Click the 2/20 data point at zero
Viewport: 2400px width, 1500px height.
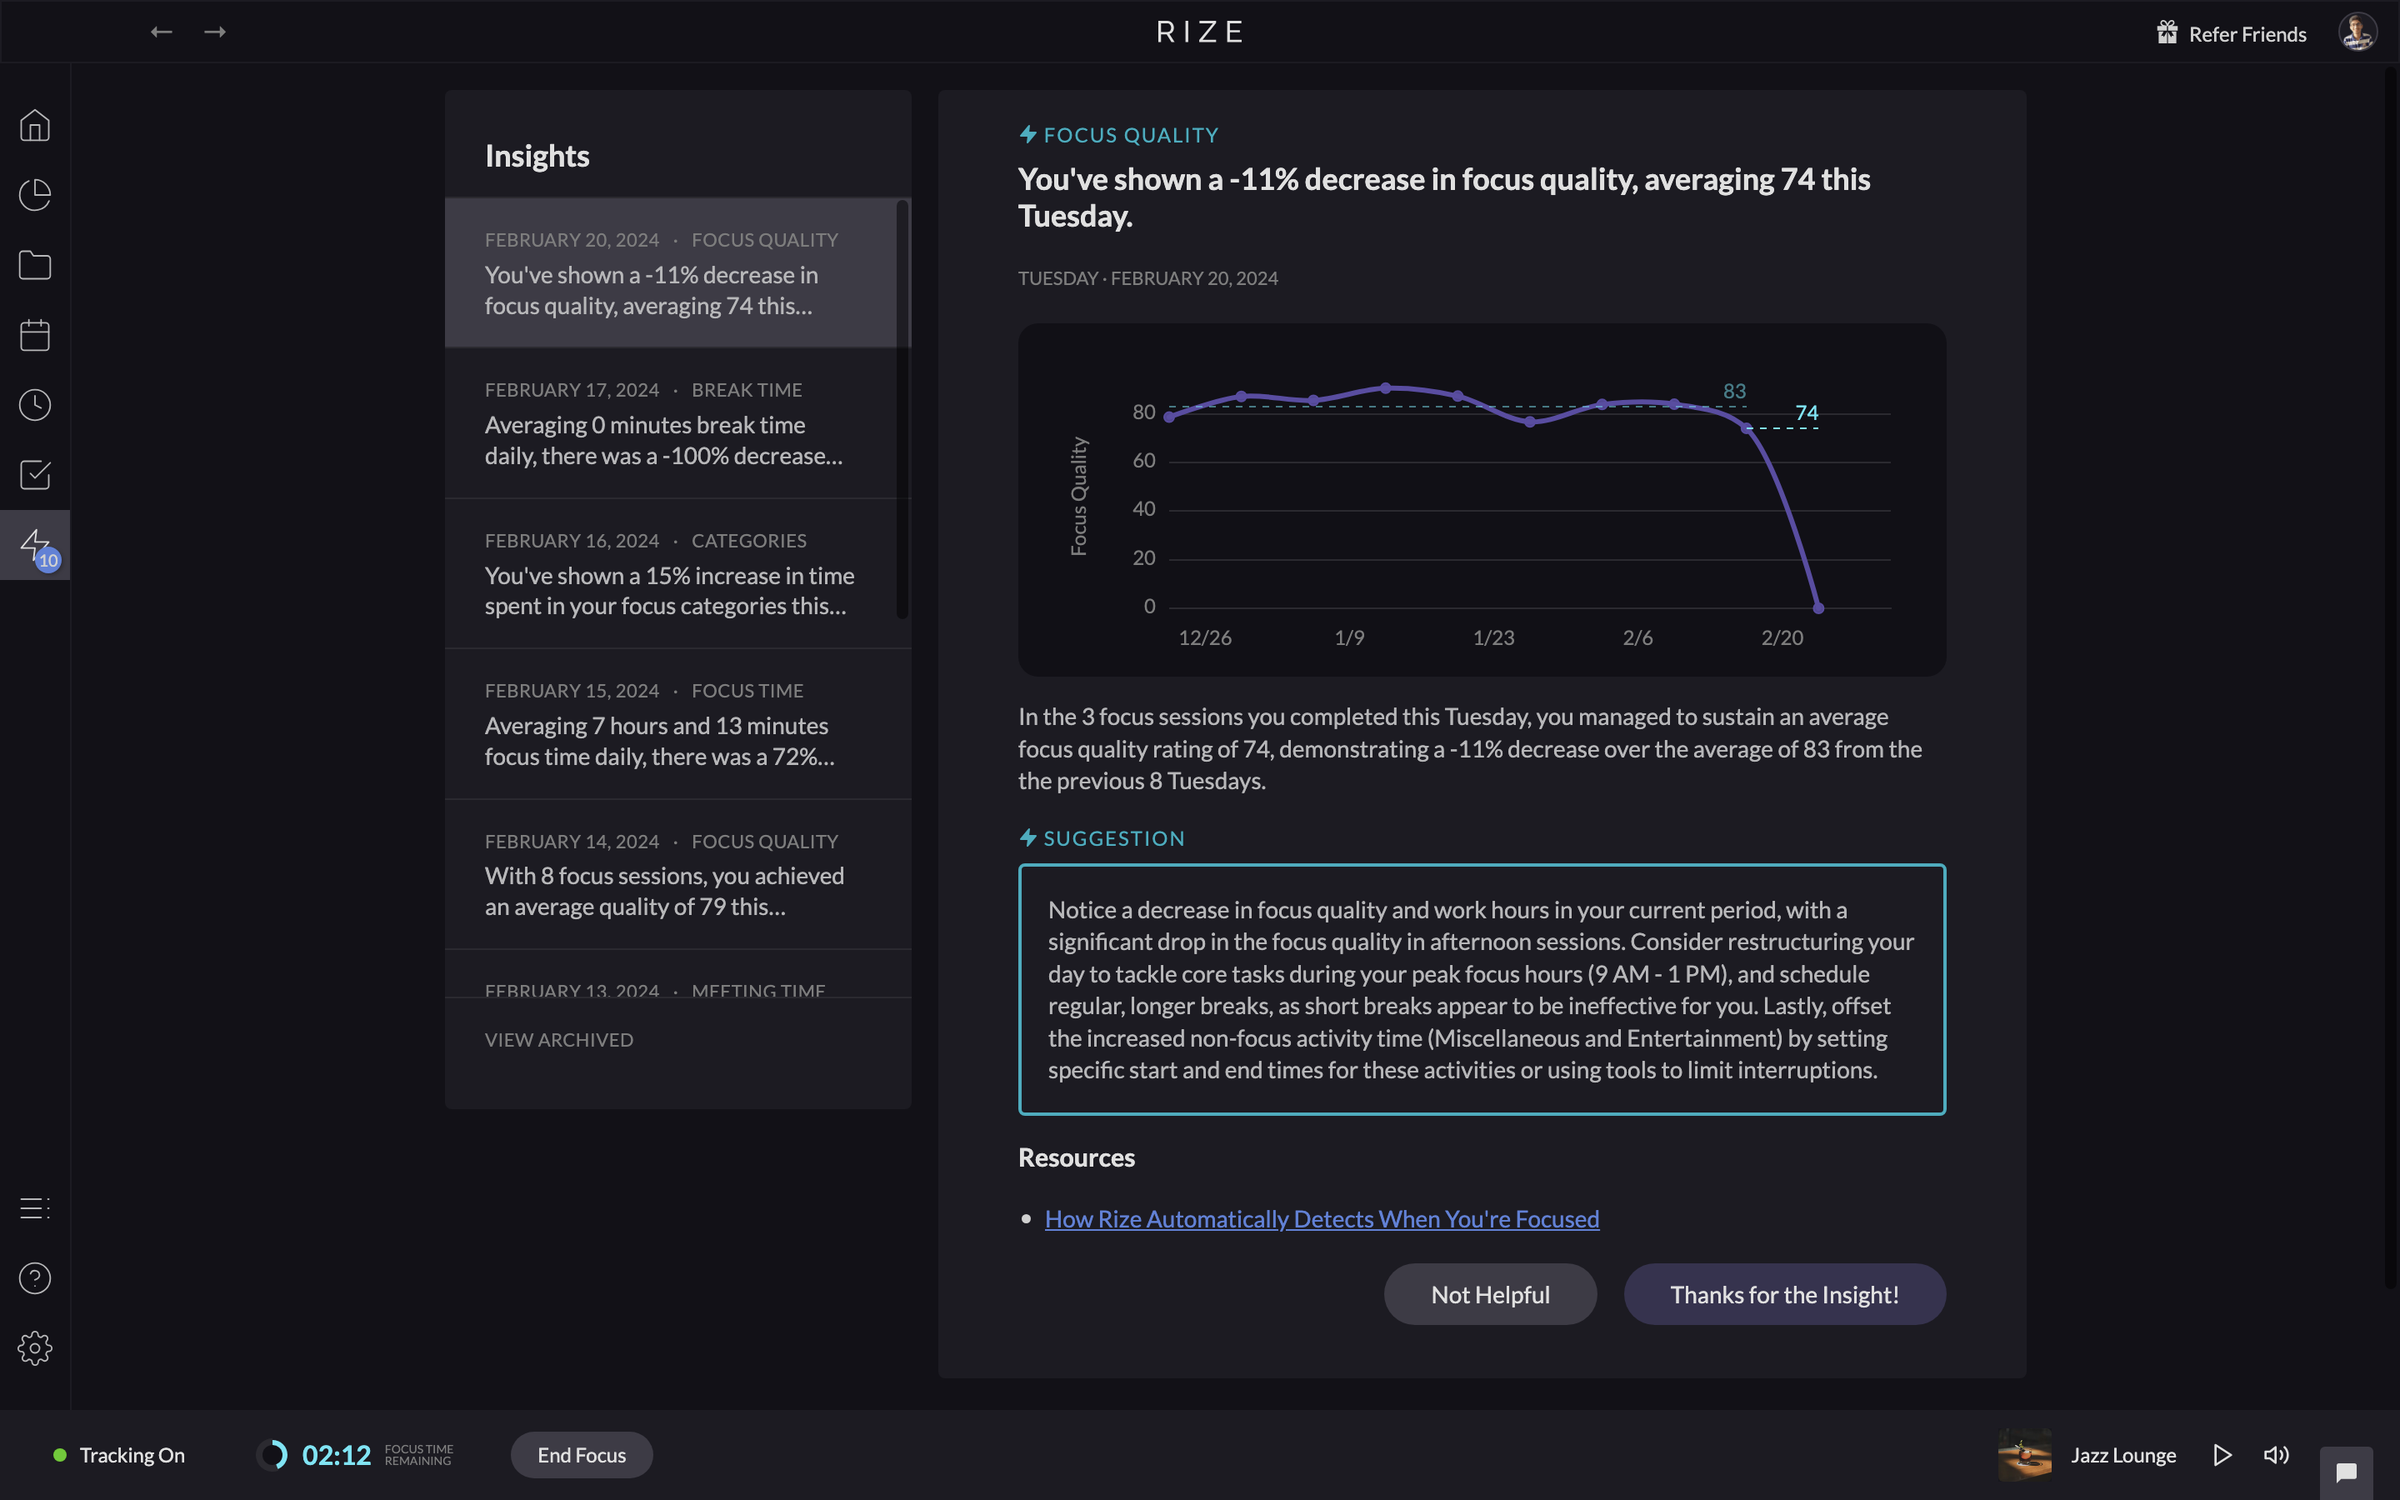tap(1817, 608)
